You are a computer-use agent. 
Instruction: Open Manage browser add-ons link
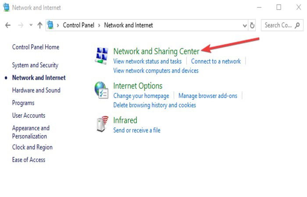click(x=208, y=96)
